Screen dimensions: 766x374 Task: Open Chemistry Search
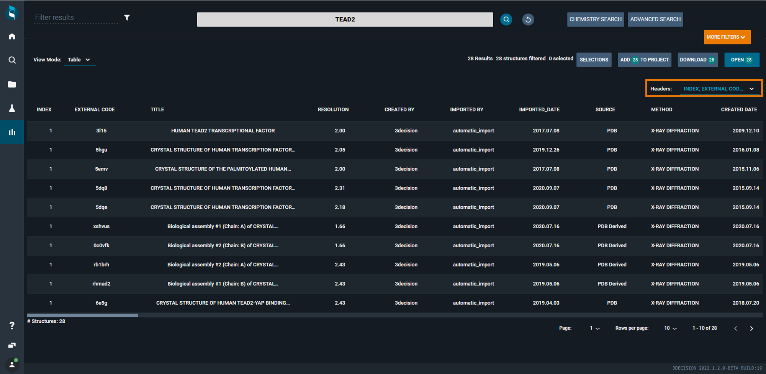click(x=595, y=20)
